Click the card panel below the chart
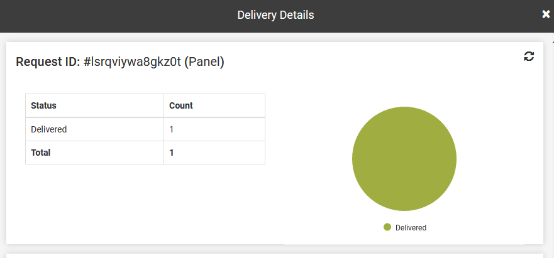The height and width of the screenshot is (258, 554). click(275, 256)
